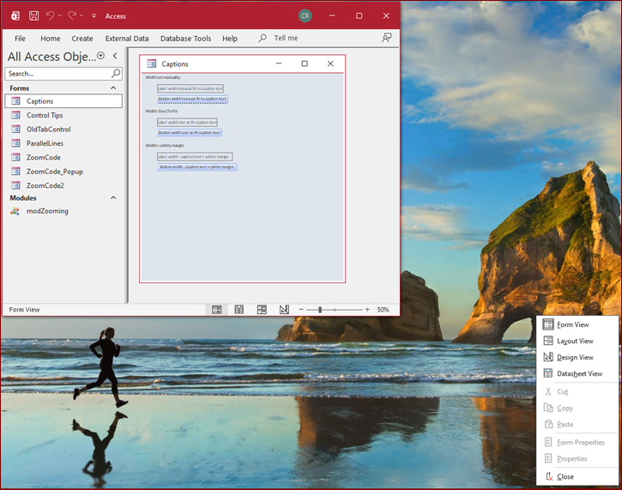
Task: Maximize the Captions form window
Action: [305, 64]
